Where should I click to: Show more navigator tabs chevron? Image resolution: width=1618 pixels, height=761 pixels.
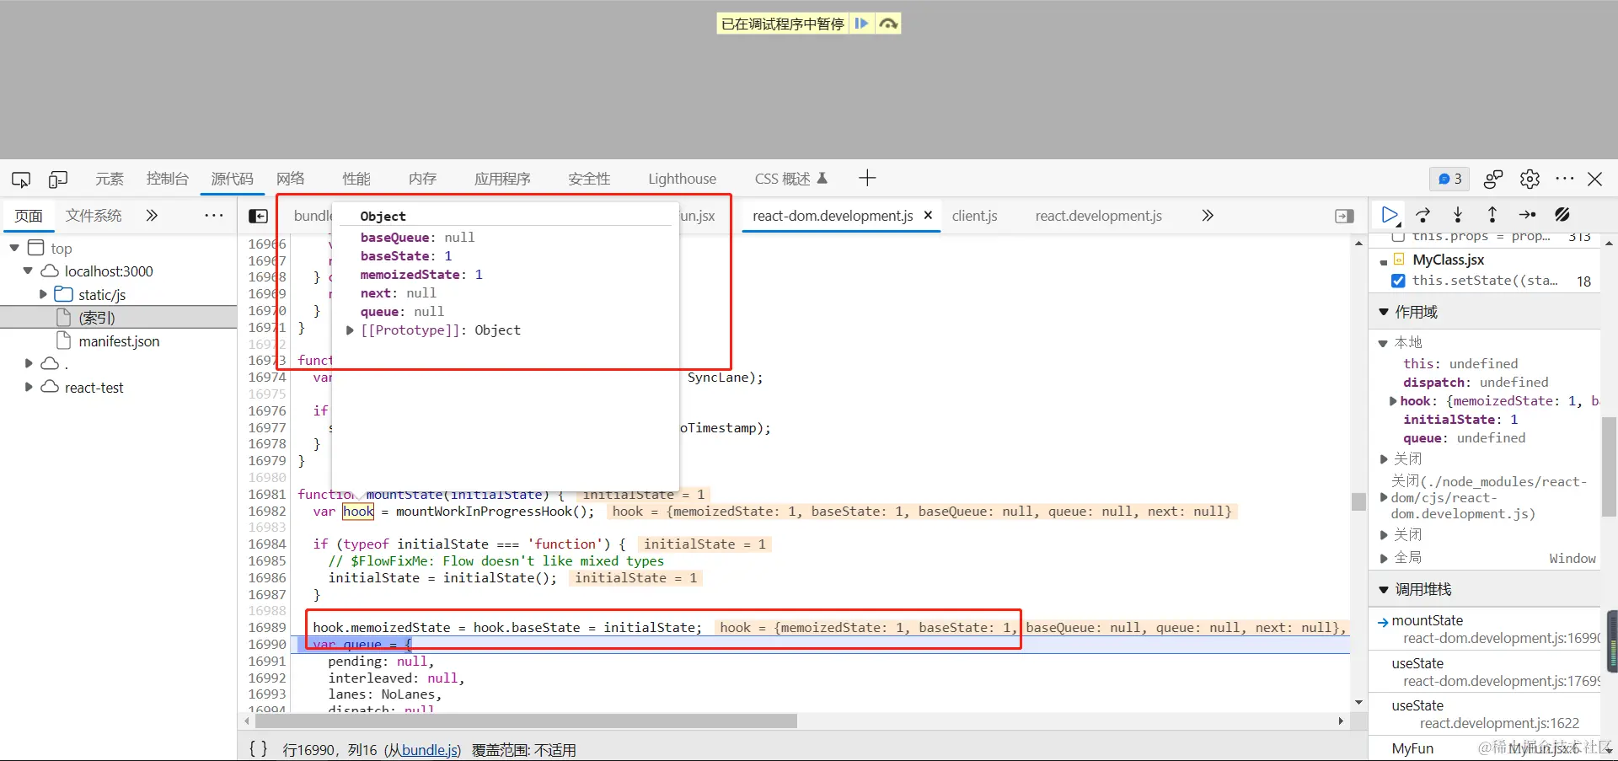pyautogui.click(x=152, y=216)
